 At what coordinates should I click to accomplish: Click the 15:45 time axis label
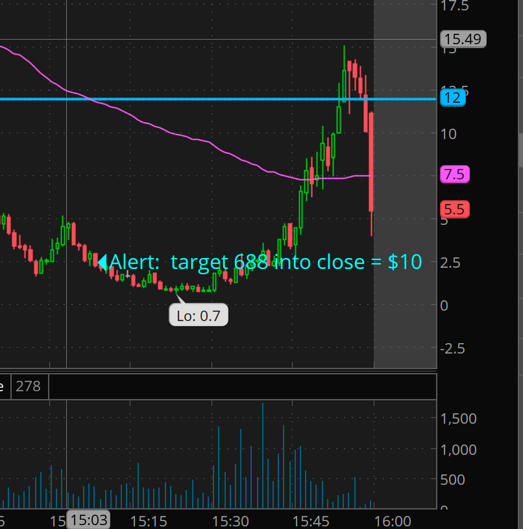[311, 522]
